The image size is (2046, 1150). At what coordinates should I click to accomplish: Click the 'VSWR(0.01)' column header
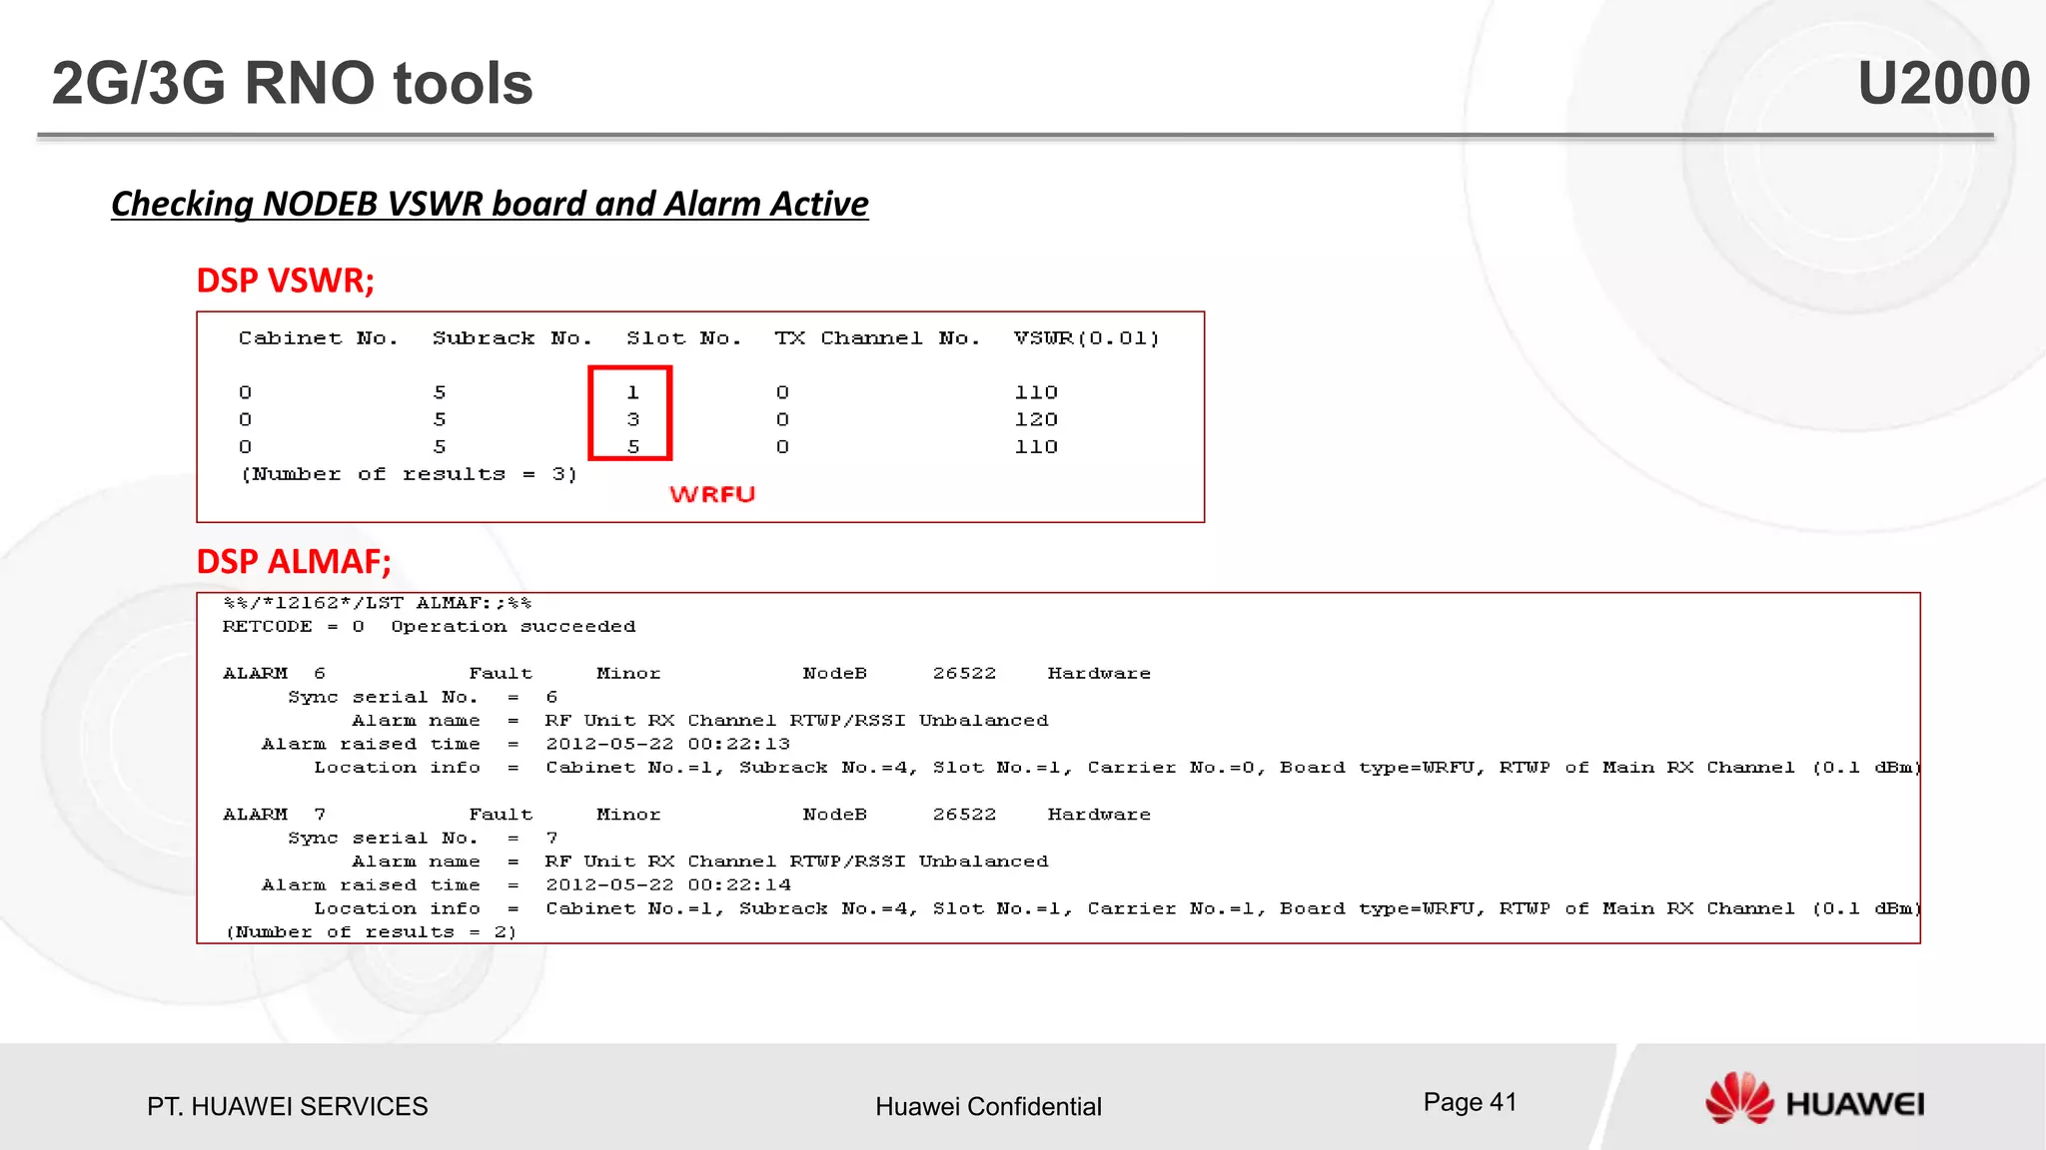[1087, 338]
